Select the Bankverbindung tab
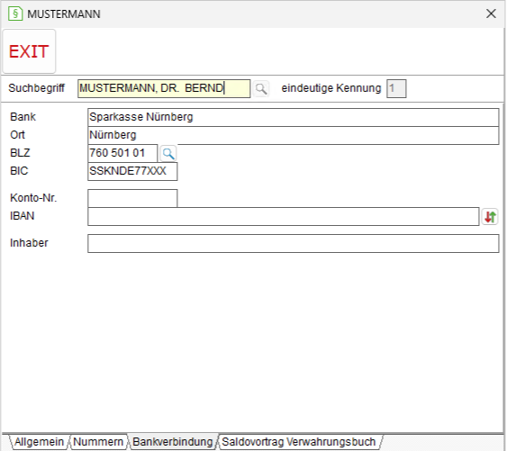507x451 pixels. pyautogui.click(x=173, y=442)
